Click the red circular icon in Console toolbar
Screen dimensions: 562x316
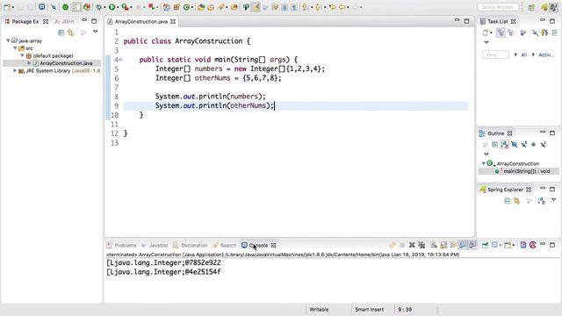click(533, 245)
